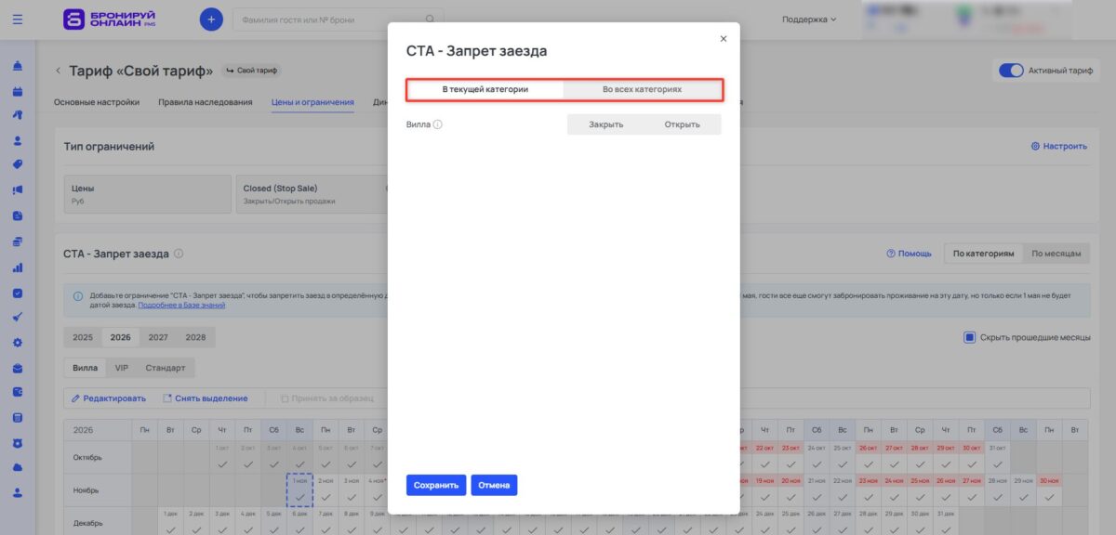
Task: Select year 2027 tab
Action: tap(158, 337)
